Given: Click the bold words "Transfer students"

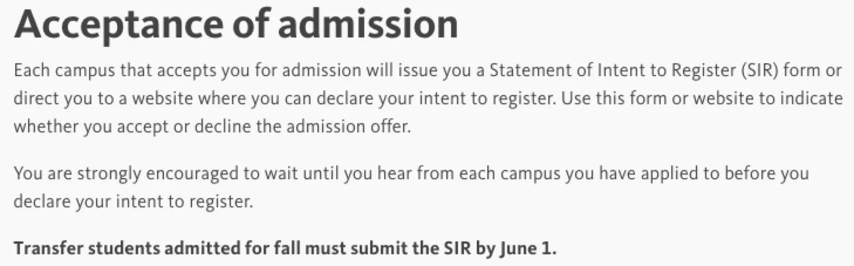Looking at the screenshot, I should pyautogui.click(x=86, y=248).
